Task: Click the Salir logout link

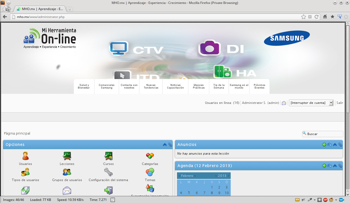Action: (340, 103)
